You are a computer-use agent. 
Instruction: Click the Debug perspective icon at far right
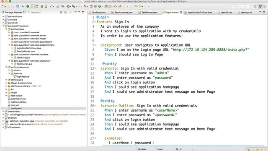265,7
